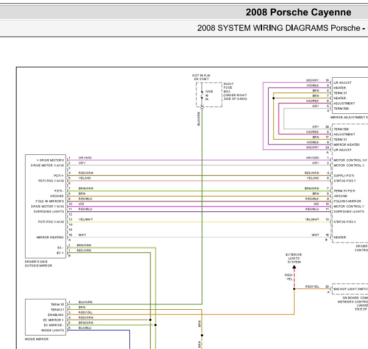Click the "TERM 15" inside mirror terminal
The image size is (368, 349).
tap(58, 304)
